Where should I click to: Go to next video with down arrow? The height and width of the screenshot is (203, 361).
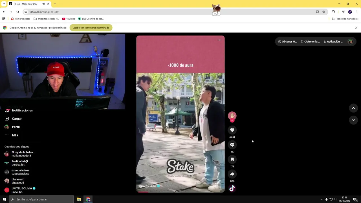pos(353,120)
